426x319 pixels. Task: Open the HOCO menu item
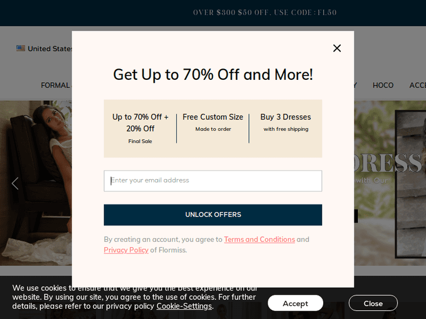[x=383, y=86]
